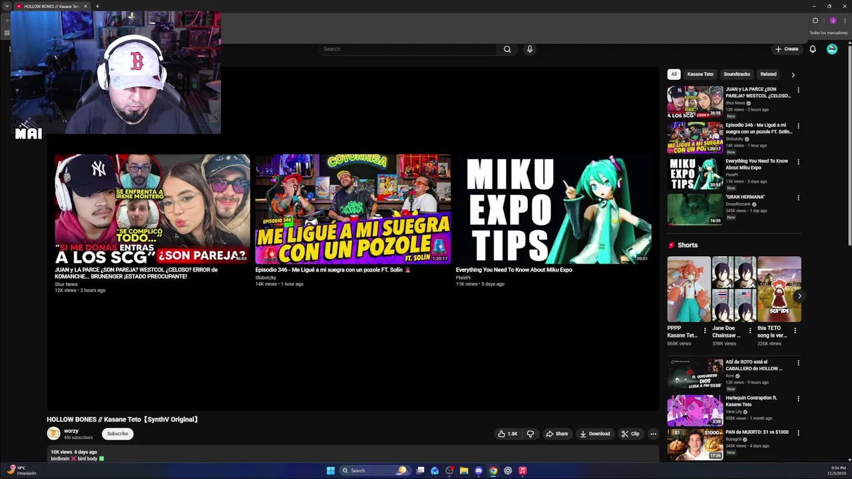852x479 pixels.
Task: Open Harlequin Contraption ft. Kasane Teto thumbnail
Action: coord(695,410)
